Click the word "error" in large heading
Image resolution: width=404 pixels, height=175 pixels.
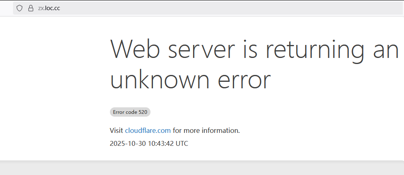[244, 80]
